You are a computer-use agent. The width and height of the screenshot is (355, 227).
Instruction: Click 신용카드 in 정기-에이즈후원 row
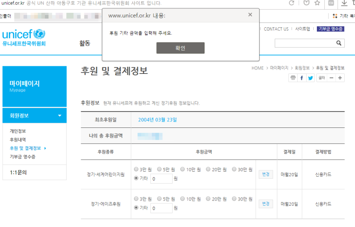click(x=323, y=204)
